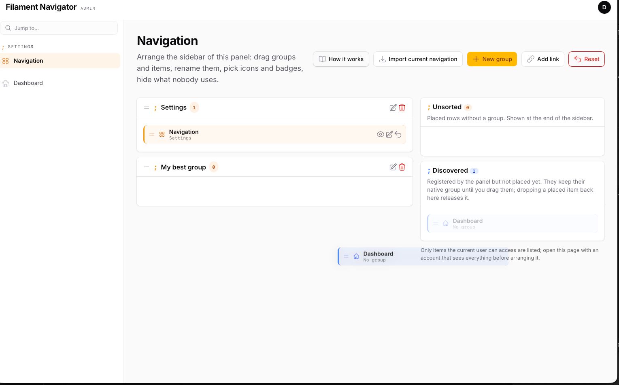
Task: Click the SETTINGS sidebar section label
Action: click(x=21, y=47)
